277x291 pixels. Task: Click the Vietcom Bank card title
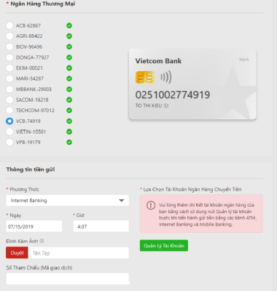tap(158, 61)
